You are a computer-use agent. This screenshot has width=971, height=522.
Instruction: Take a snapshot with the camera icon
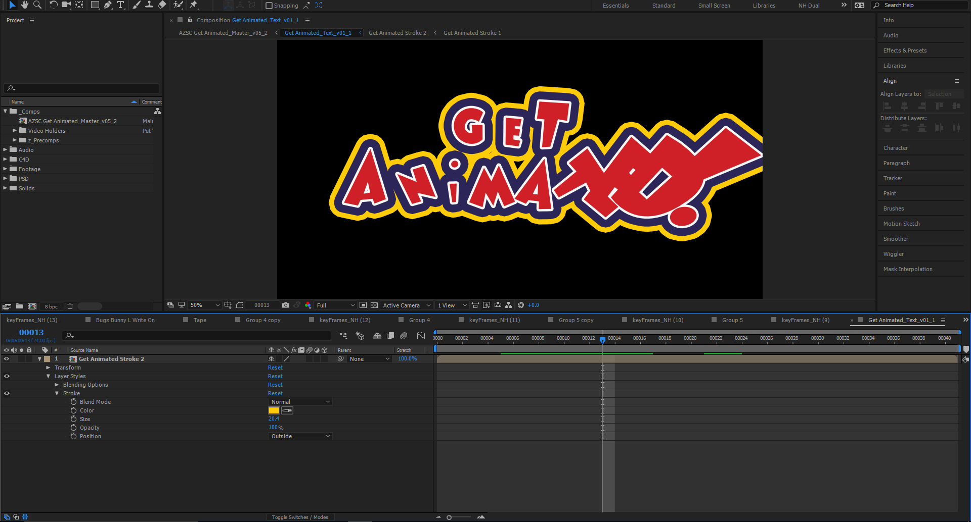pyautogui.click(x=286, y=305)
